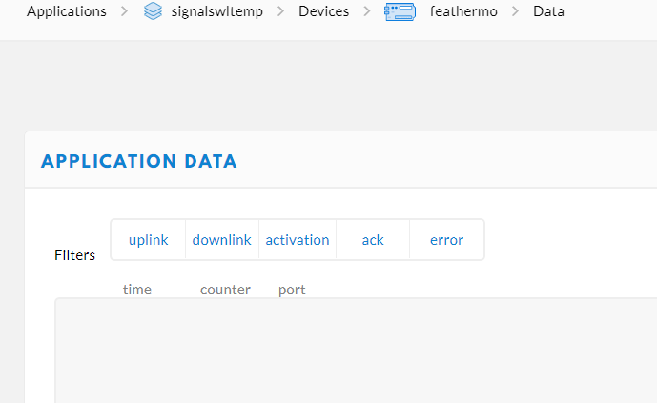
Task: Open the feathermo device breadcrumb link
Action: pos(463,12)
